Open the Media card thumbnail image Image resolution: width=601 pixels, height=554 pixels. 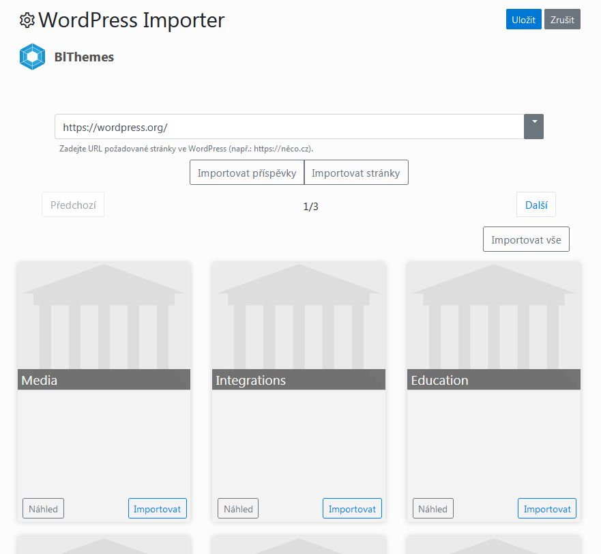(104, 316)
